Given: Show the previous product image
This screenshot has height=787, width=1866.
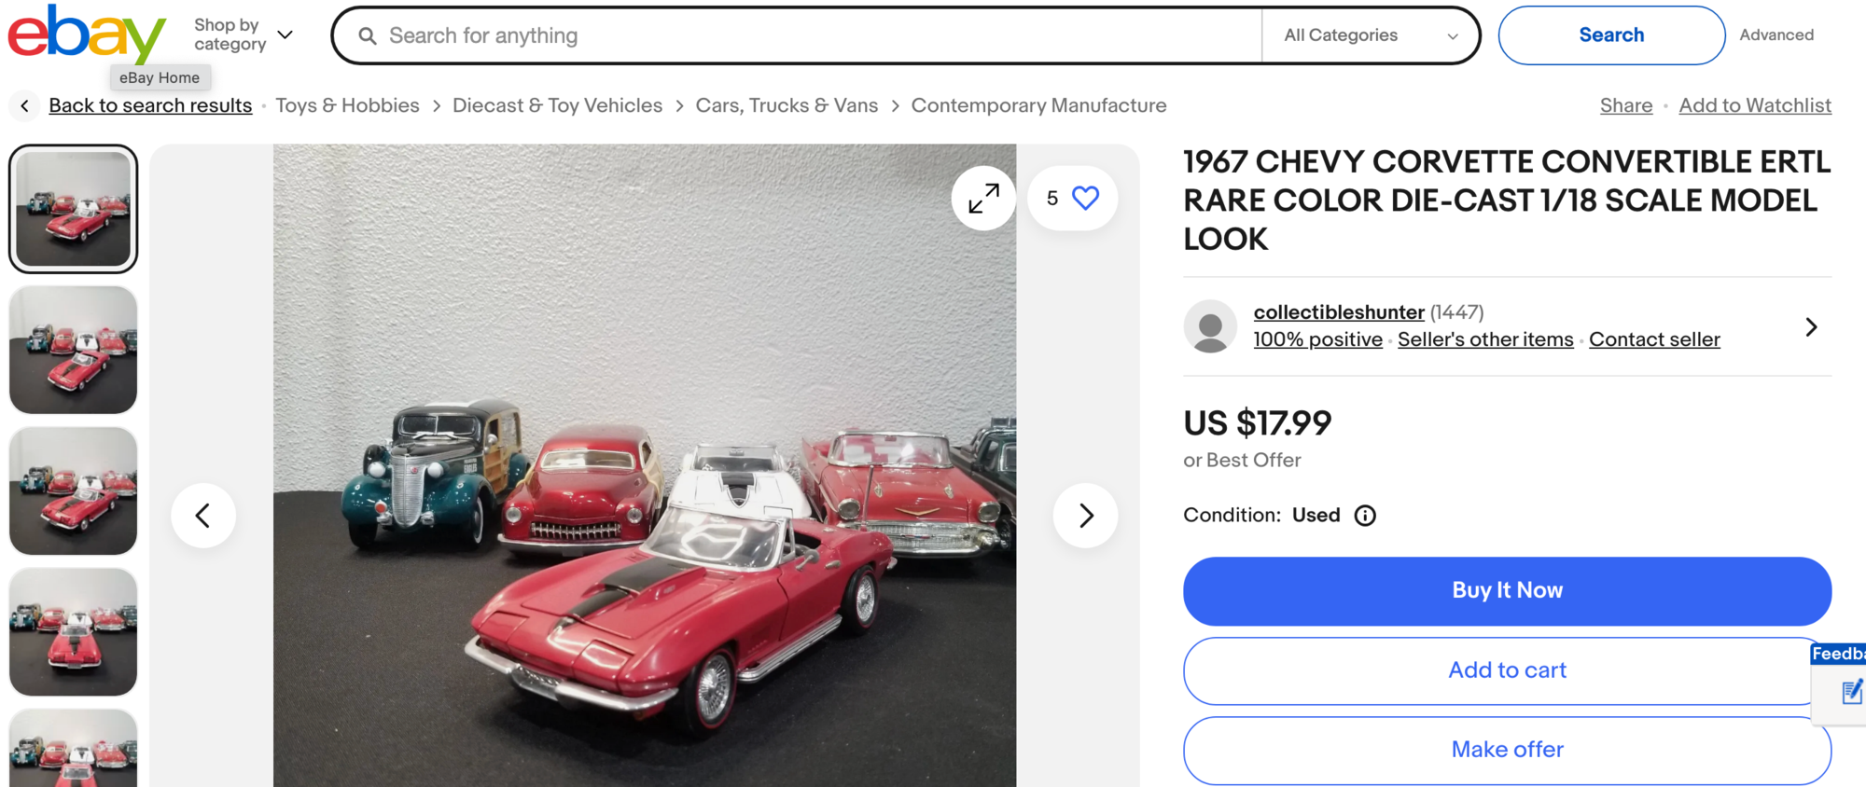Looking at the screenshot, I should click(x=203, y=516).
